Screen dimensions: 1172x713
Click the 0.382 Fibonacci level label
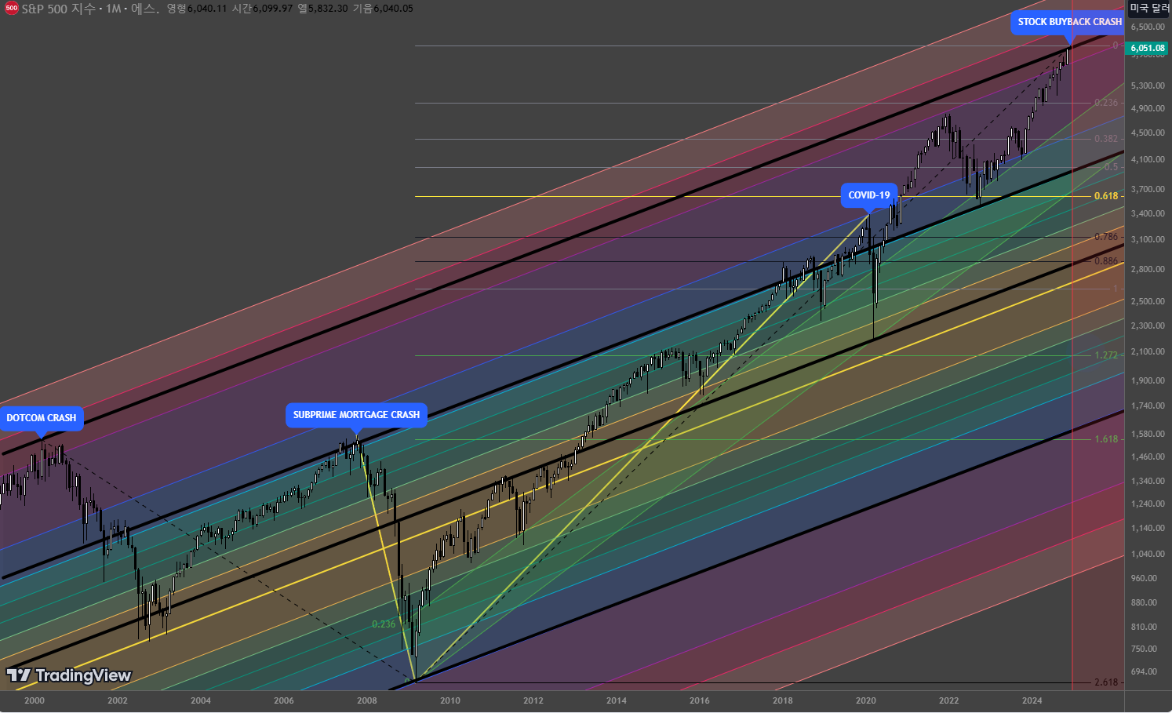click(1106, 139)
